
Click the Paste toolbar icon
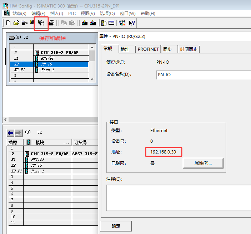coord(72,23)
